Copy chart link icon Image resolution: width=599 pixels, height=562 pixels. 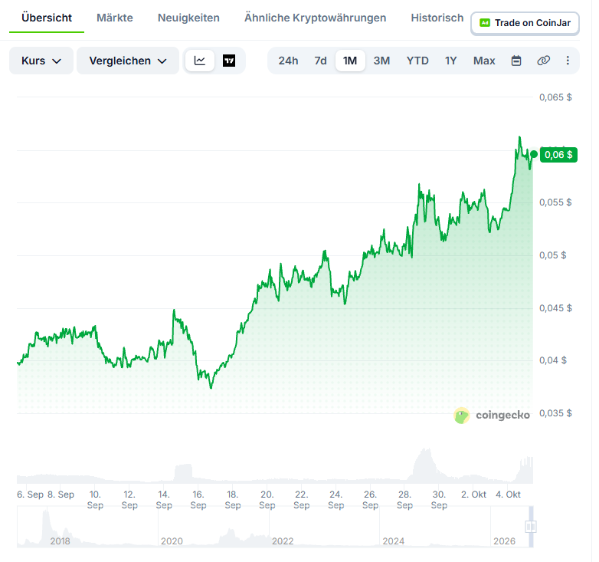[543, 61]
